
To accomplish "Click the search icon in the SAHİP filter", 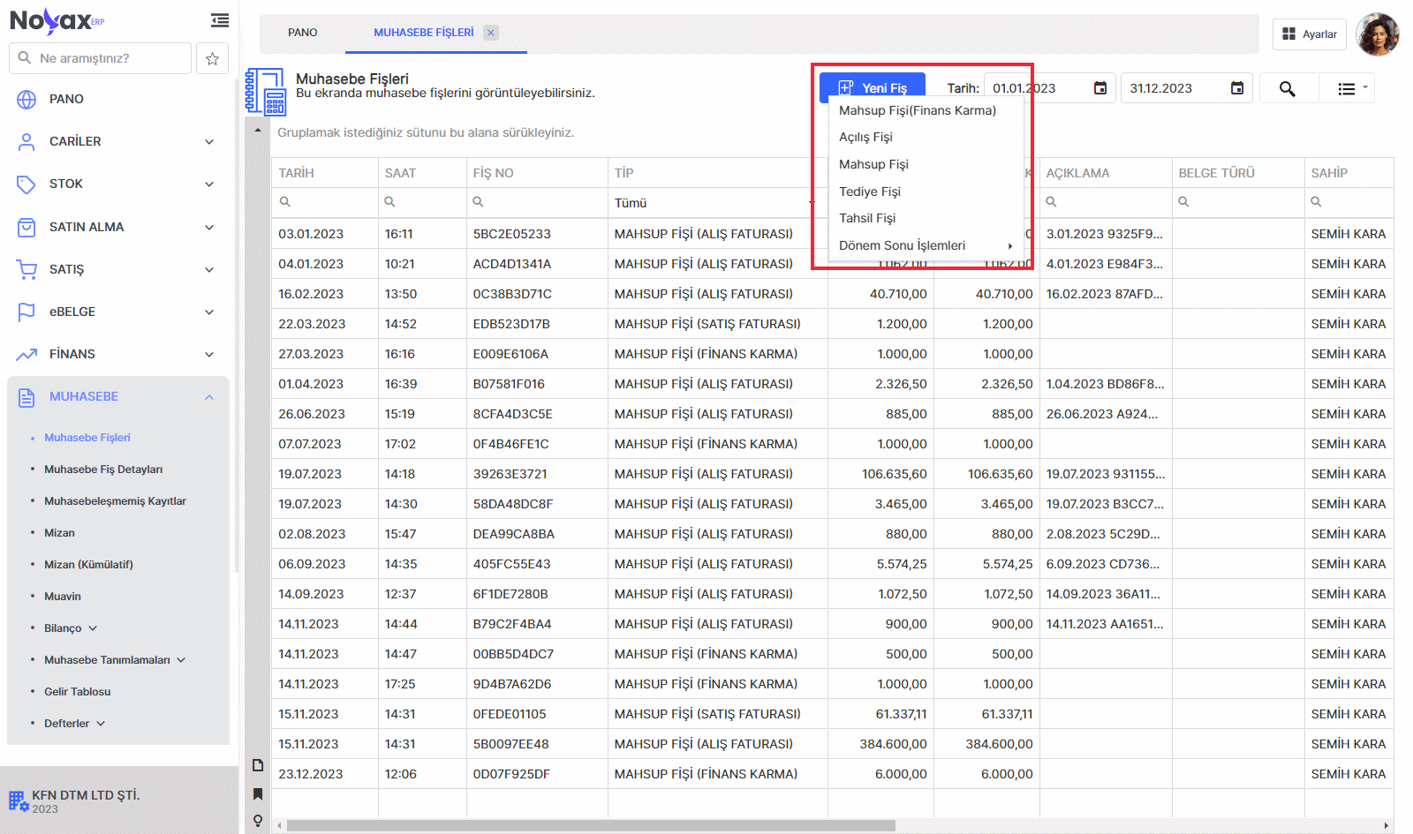I will tap(1316, 202).
